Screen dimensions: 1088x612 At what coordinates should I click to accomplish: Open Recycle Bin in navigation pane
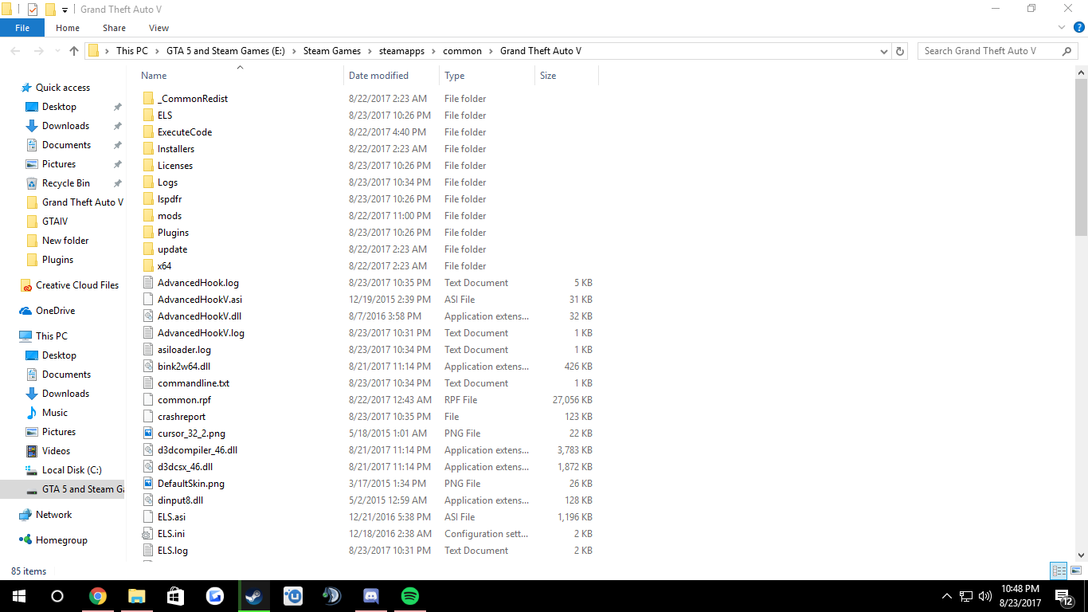tap(65, 183)
